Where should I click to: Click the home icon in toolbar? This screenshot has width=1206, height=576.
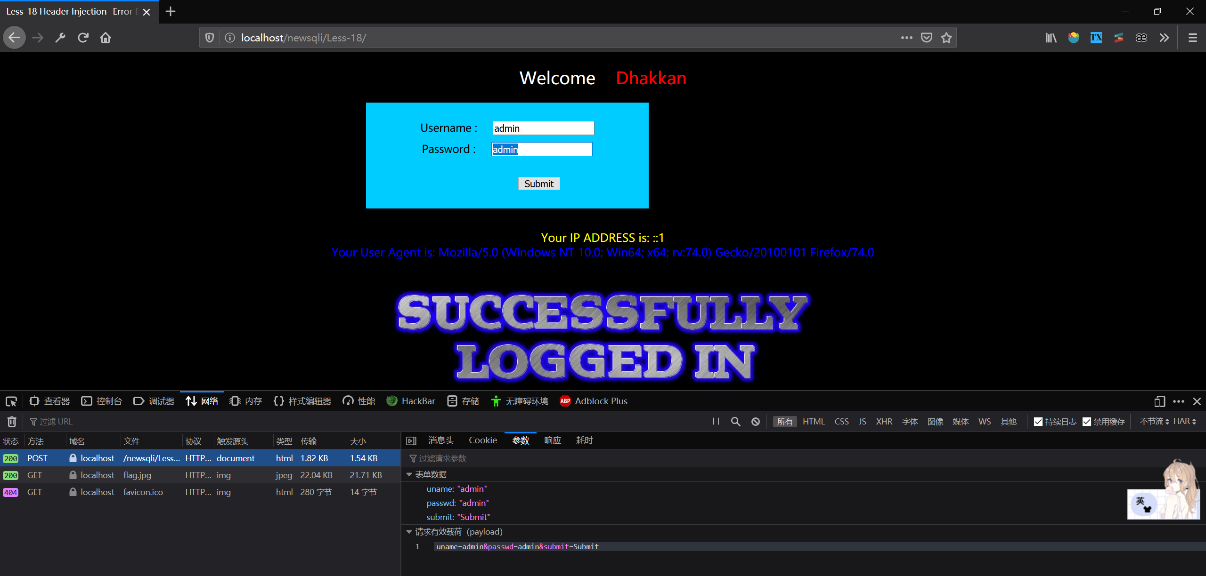click(106, 38)
